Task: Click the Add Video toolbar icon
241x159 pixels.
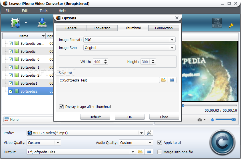Action: (15, 23)
